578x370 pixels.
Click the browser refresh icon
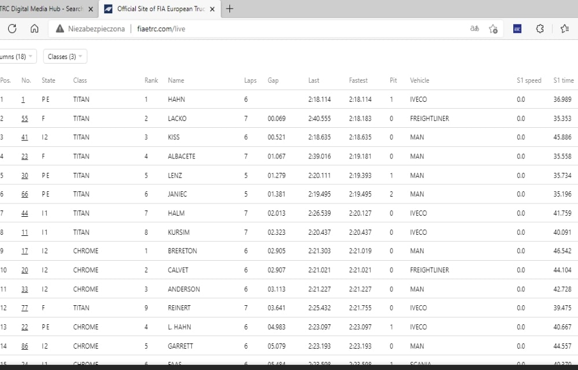[12, 29]
